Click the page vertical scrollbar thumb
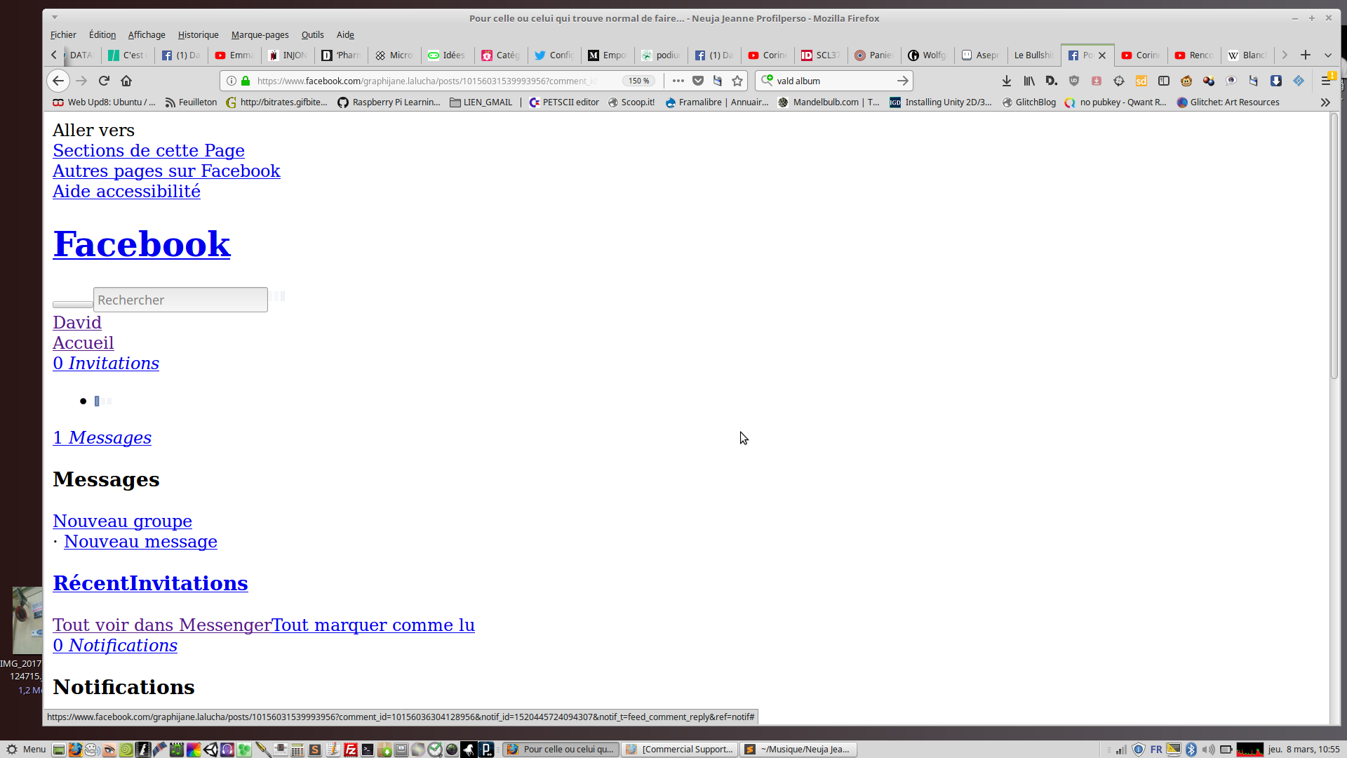Image resolution: width=1347 pixels, height=758 pixels. (x=1334, y=246)
